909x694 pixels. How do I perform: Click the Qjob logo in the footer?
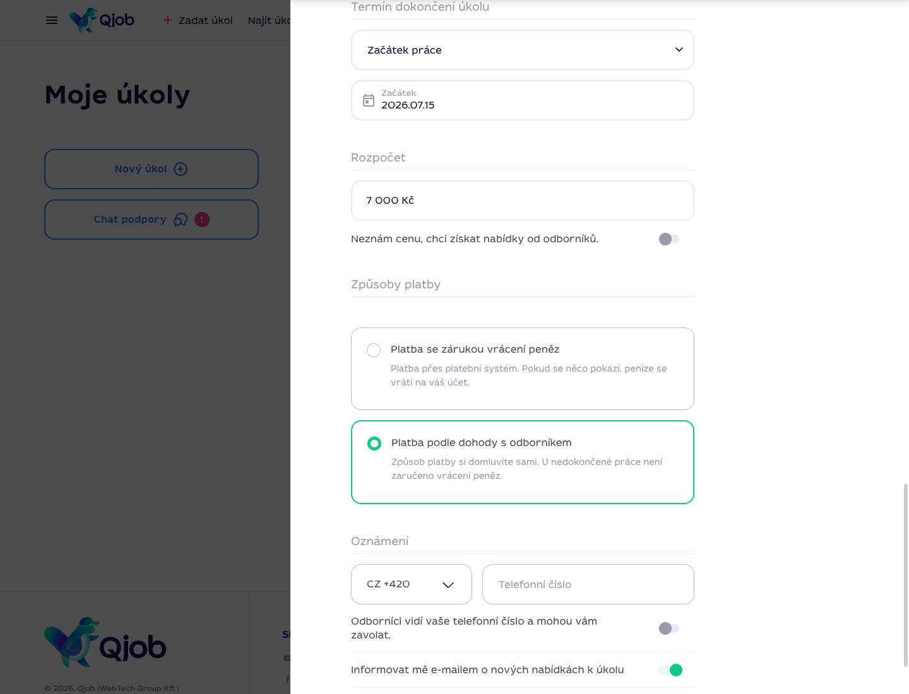(x=105, y=642)
